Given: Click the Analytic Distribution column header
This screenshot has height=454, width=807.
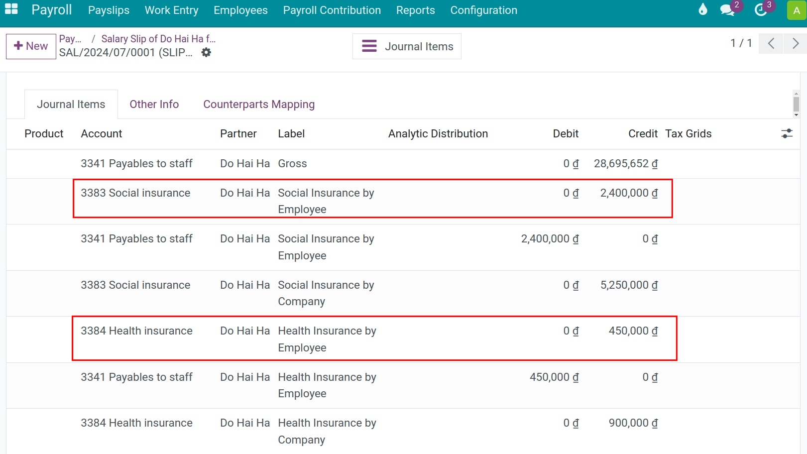Looking at the screenshot, I should 438,133.
